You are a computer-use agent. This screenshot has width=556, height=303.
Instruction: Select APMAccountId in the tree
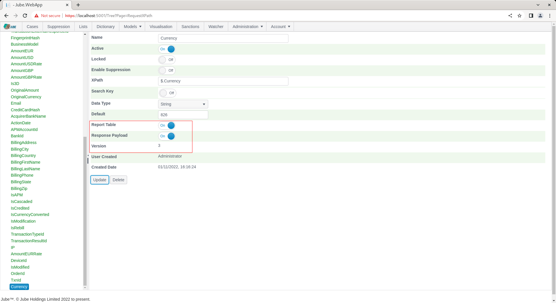click(x=24, y=130)
